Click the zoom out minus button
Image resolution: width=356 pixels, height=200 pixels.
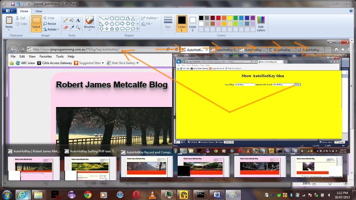(x=314, y=183)
